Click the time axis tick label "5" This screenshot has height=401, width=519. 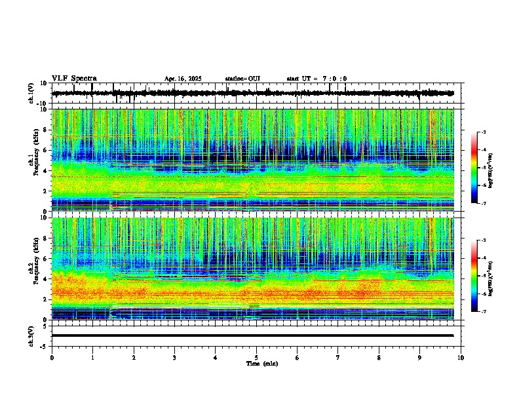(256, 358)
